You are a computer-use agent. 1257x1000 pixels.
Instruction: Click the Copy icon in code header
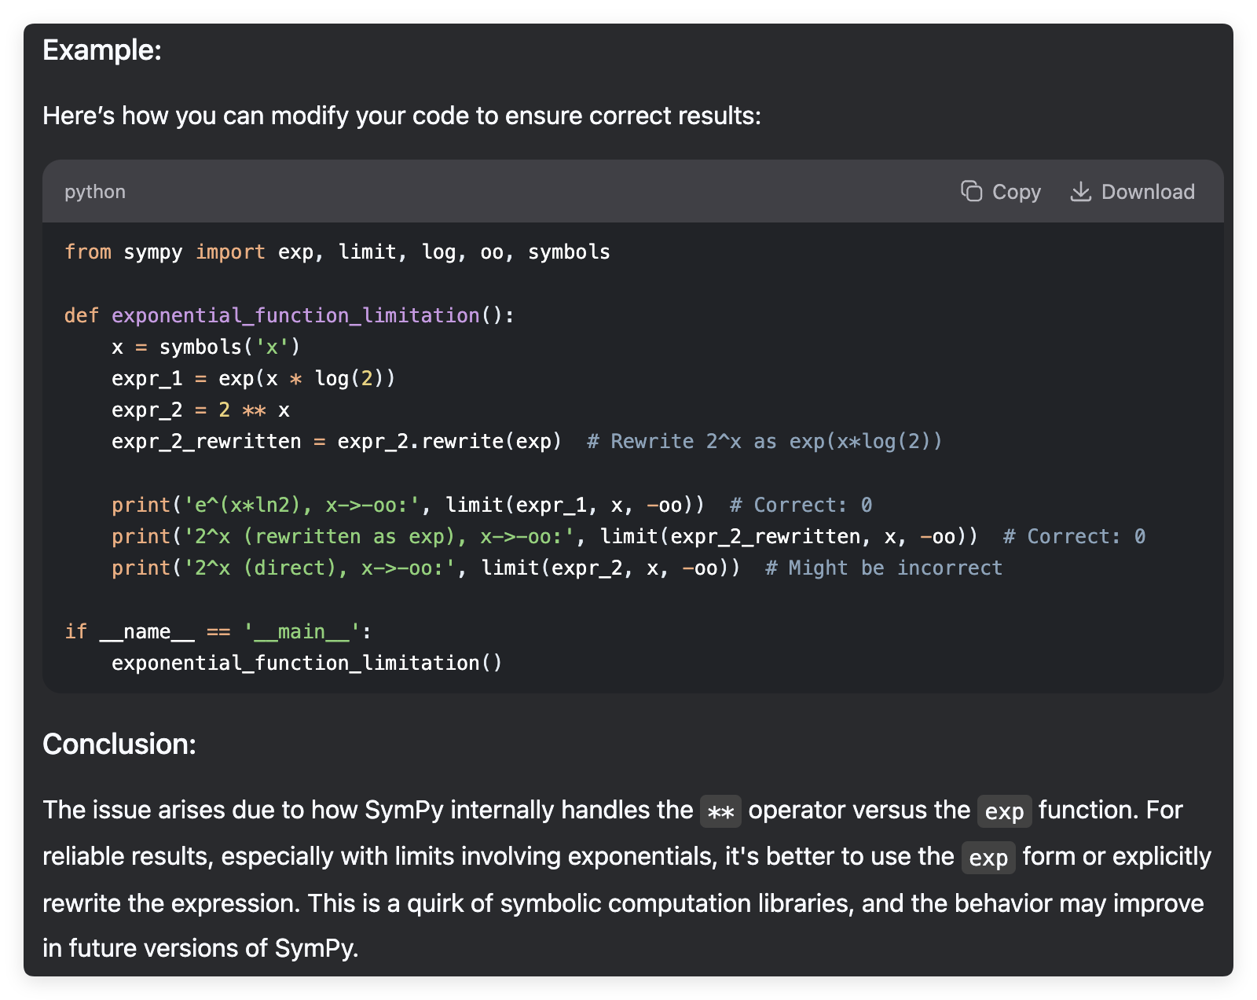click(972, 191)
